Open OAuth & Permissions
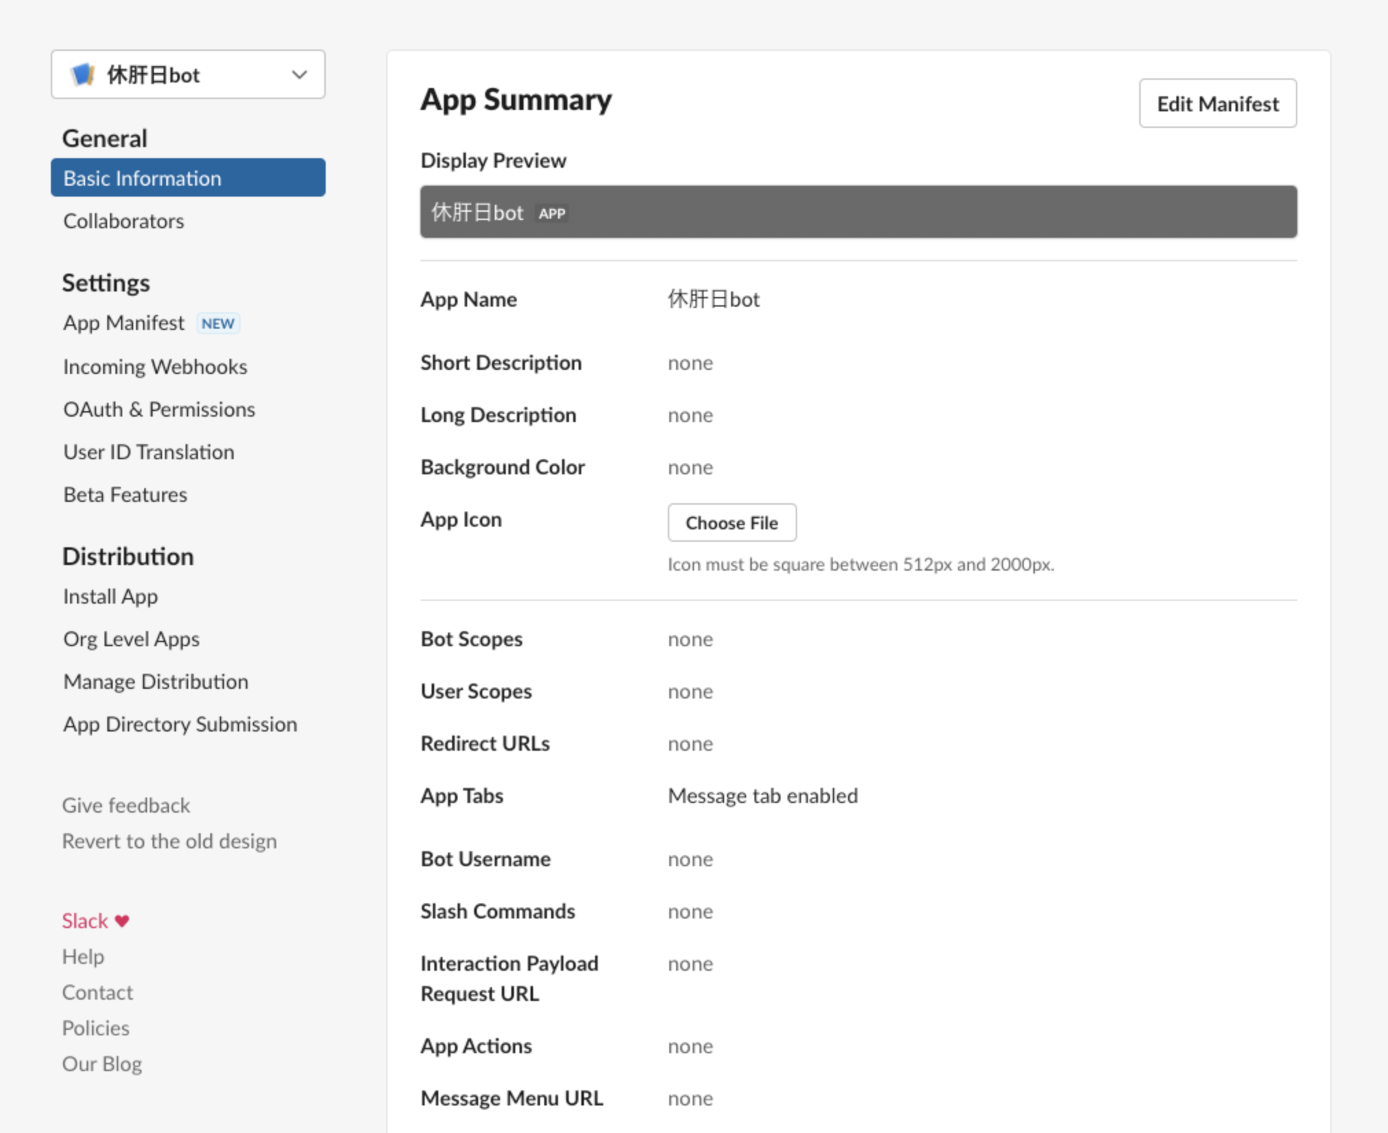The width and height of the screenshot is (1388, 1133). 159,409
